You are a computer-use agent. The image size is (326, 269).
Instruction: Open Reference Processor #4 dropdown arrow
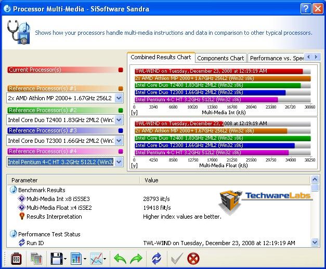[x=119, y=162]
